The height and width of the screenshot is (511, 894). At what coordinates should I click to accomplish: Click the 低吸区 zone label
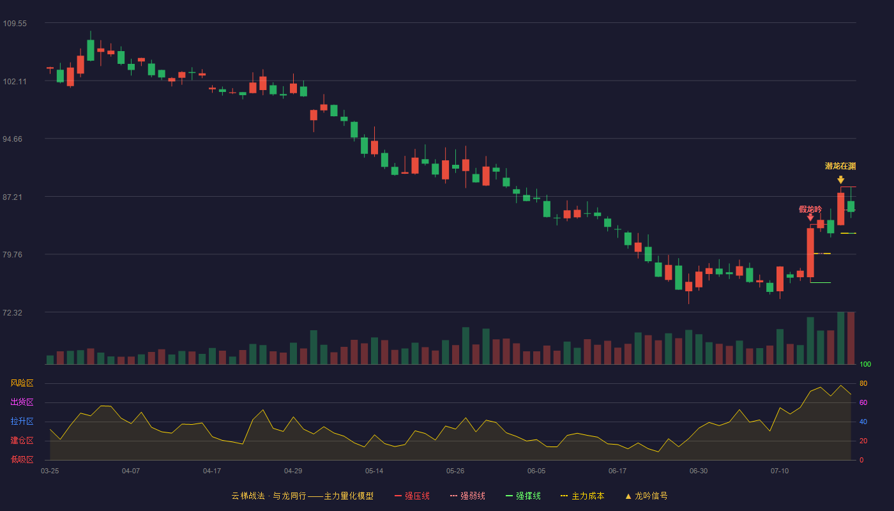click(x=22, y=460)
